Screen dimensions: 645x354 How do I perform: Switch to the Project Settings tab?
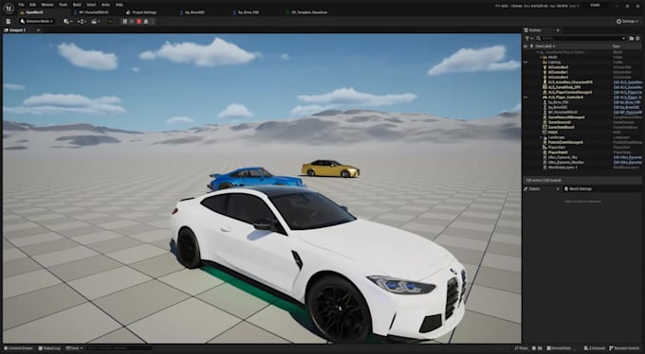tap(141, 12)
